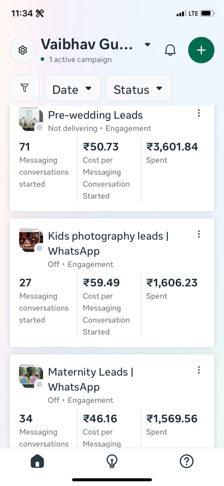
Task: Tap the ₹3,601.84 Spent amount
Action: (x=172, y=147)
